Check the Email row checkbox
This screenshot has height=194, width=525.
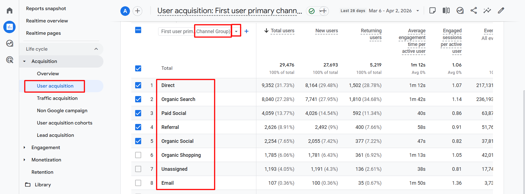click(x=138, y=183)
